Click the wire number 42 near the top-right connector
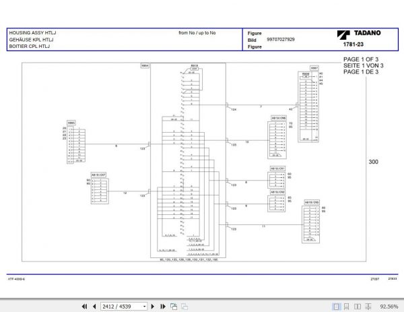This screenshot has width=404, height=312. [x=291, y=109]
